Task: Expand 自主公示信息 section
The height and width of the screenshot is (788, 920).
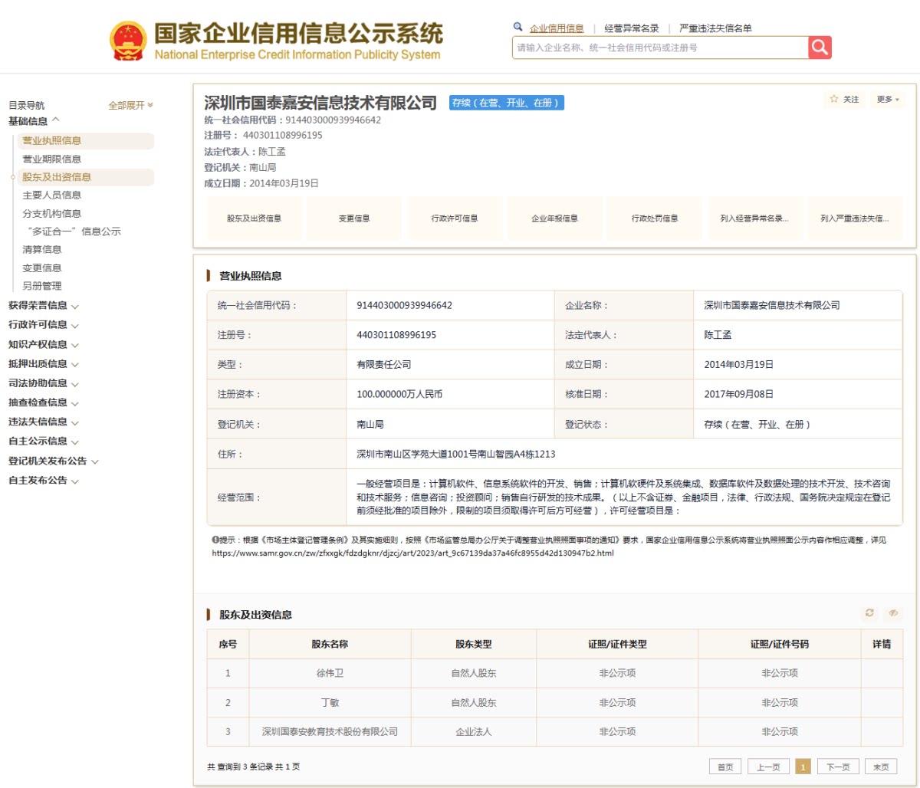Action: click(43, 441)
